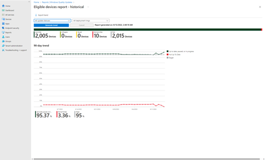Click the 95.37 % up to date value
Viewport: 265px width, 160px height.
point(43,115)
